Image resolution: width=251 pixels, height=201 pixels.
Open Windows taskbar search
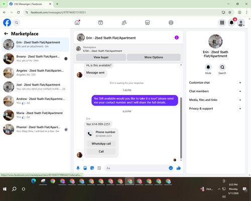(14, 189)
